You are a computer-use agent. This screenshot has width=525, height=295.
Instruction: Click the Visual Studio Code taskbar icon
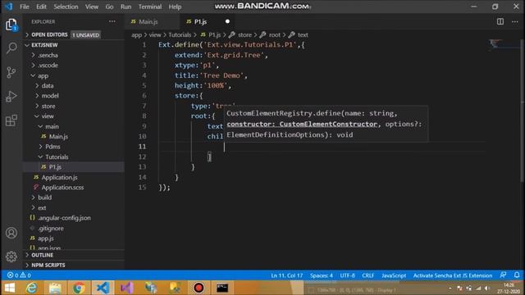pos(103,288)
